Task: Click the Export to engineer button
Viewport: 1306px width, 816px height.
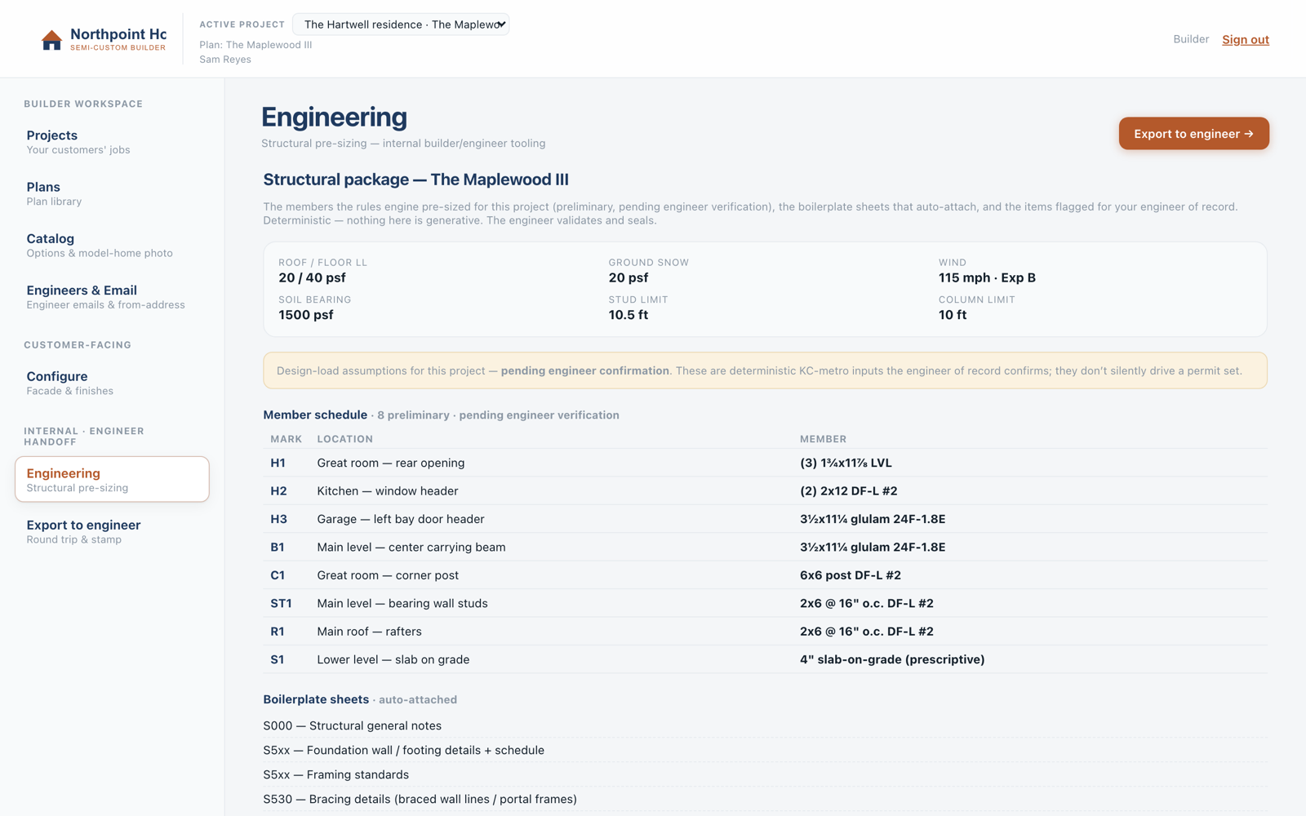Action: tap(1193, 134)
